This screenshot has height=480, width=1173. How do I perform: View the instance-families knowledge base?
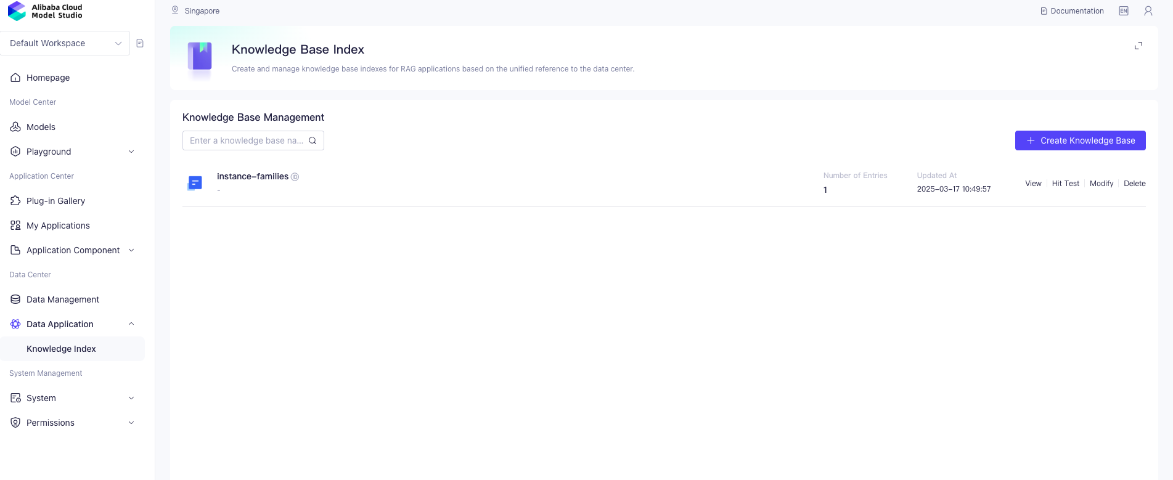point(1033,184)
